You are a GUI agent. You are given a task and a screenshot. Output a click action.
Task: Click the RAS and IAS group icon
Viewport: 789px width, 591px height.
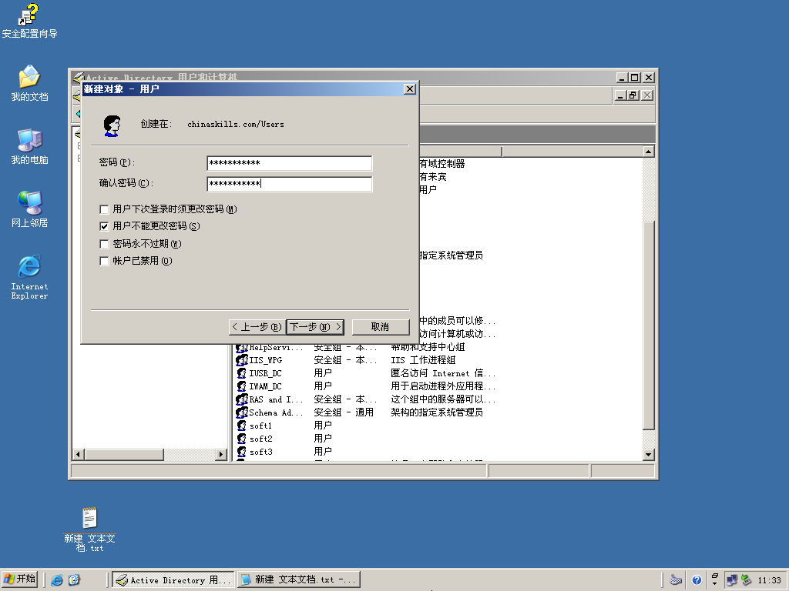(x=242, y=399)
